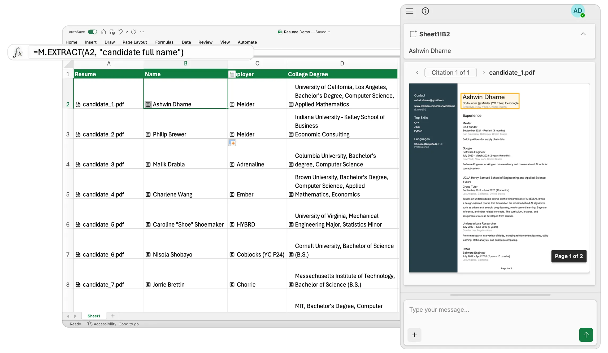Add a new sheet with the plus button
608x353 pixels.
(113, 316)
